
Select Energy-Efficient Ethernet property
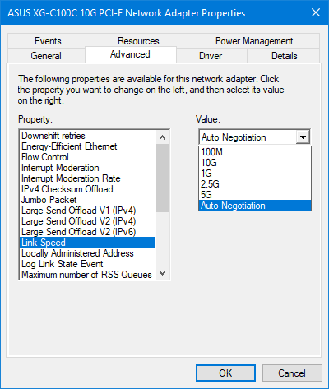[x=87, y=146]
